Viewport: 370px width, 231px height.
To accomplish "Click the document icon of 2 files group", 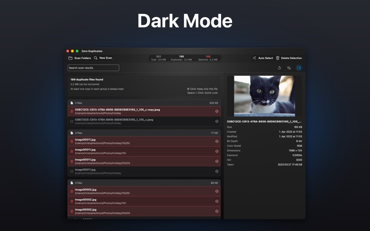I will tap(72, 103).
